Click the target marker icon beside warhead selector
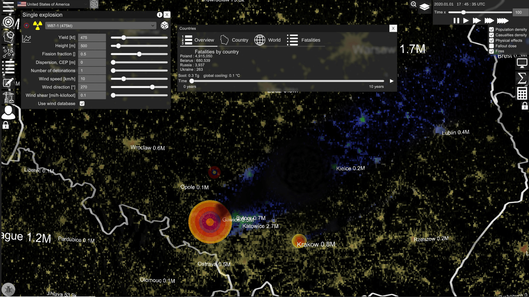 coord(27,26)
